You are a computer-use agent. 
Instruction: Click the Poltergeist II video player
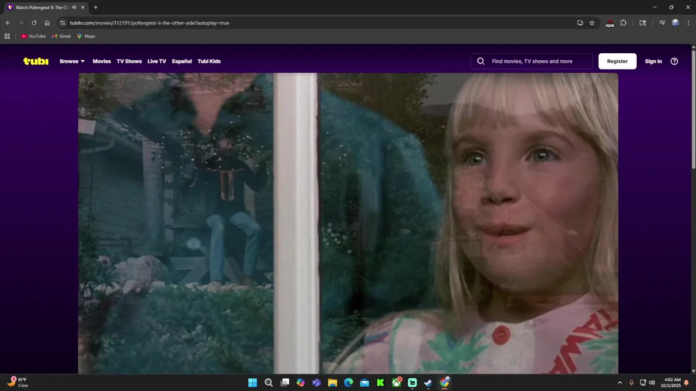[x=348, y=223]
